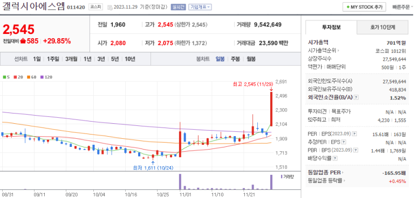Open the 기업개요 dropdown
The image size is (417, 198).
(200, 7)
